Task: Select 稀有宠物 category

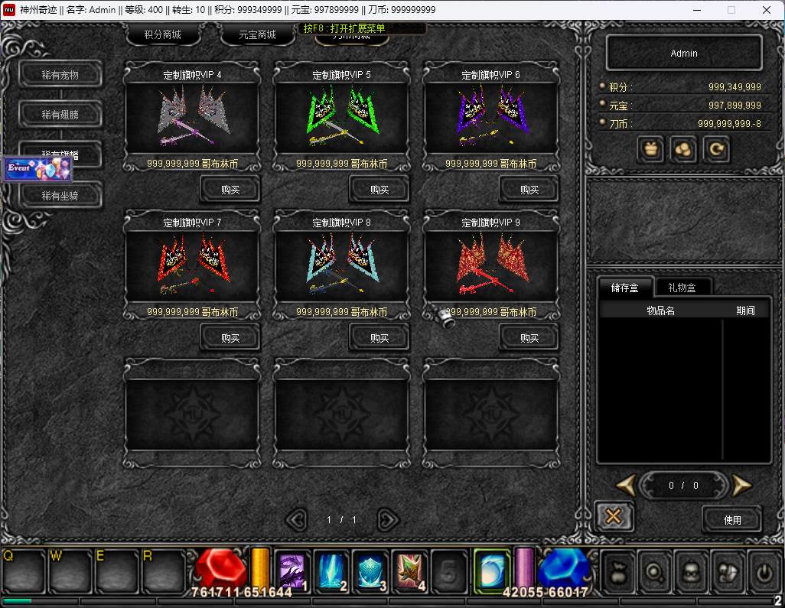Action: [60, 75]
